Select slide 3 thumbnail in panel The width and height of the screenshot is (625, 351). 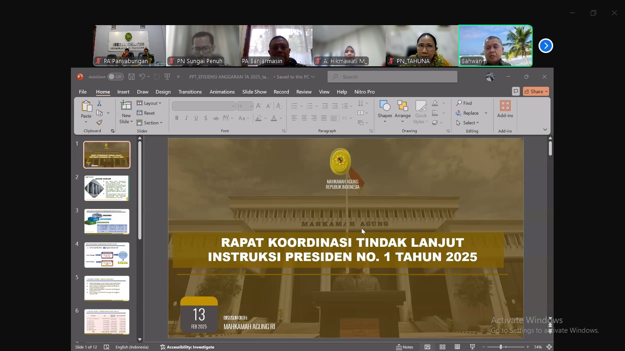tap(107, 221)
